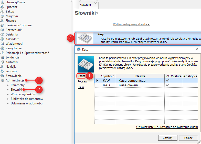
Task: Click Popraw link in Kasy dialog
Action: point(82,81)
